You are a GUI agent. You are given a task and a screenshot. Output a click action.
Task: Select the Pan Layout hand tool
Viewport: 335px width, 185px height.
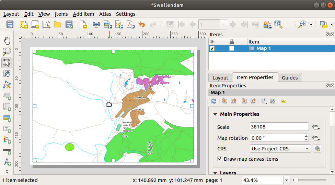tap(7, 41)
